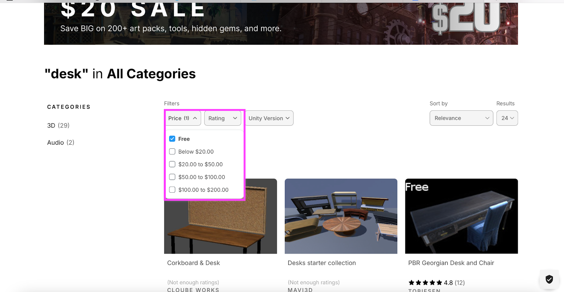Check the Below $20.00 filter

[x=172, y=151]
